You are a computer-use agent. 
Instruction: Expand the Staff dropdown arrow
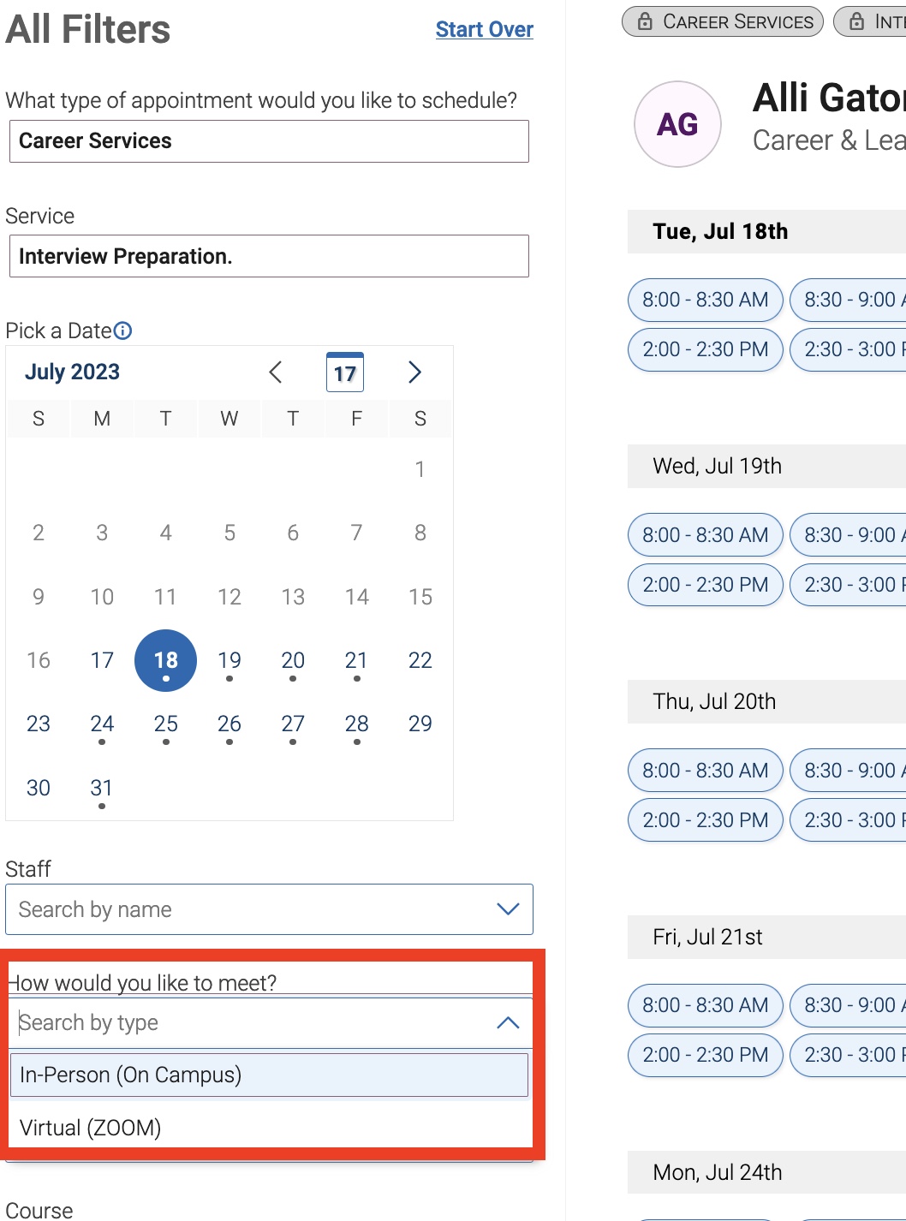(x=508, y=909)
